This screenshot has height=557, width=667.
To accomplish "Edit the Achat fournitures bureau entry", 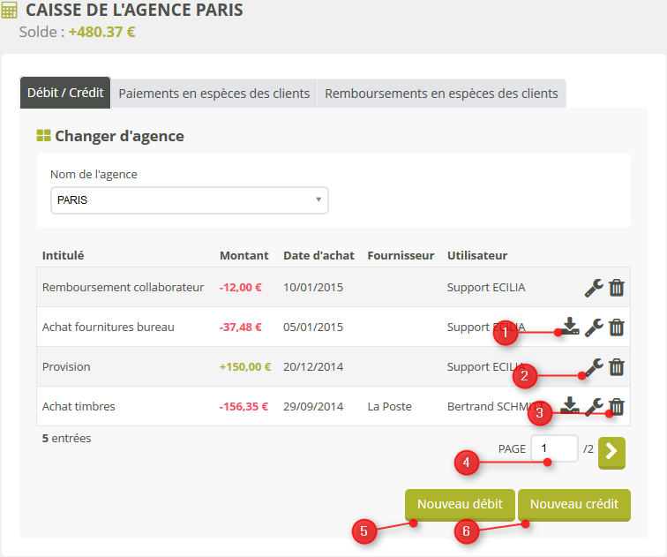I will click(594, 327).
